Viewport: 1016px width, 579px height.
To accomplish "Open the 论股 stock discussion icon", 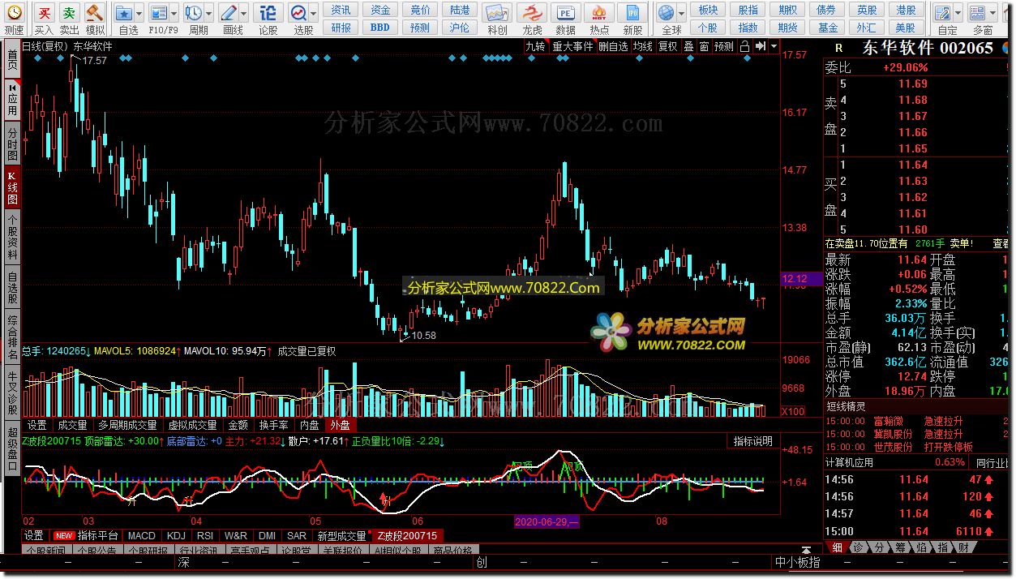I will point(268,12).
